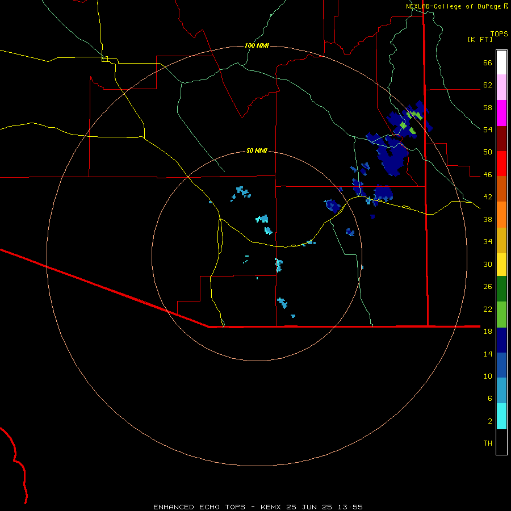Click the dark green legend color block
This screenshot has width=511, height=511.
[x=501, y=289]
